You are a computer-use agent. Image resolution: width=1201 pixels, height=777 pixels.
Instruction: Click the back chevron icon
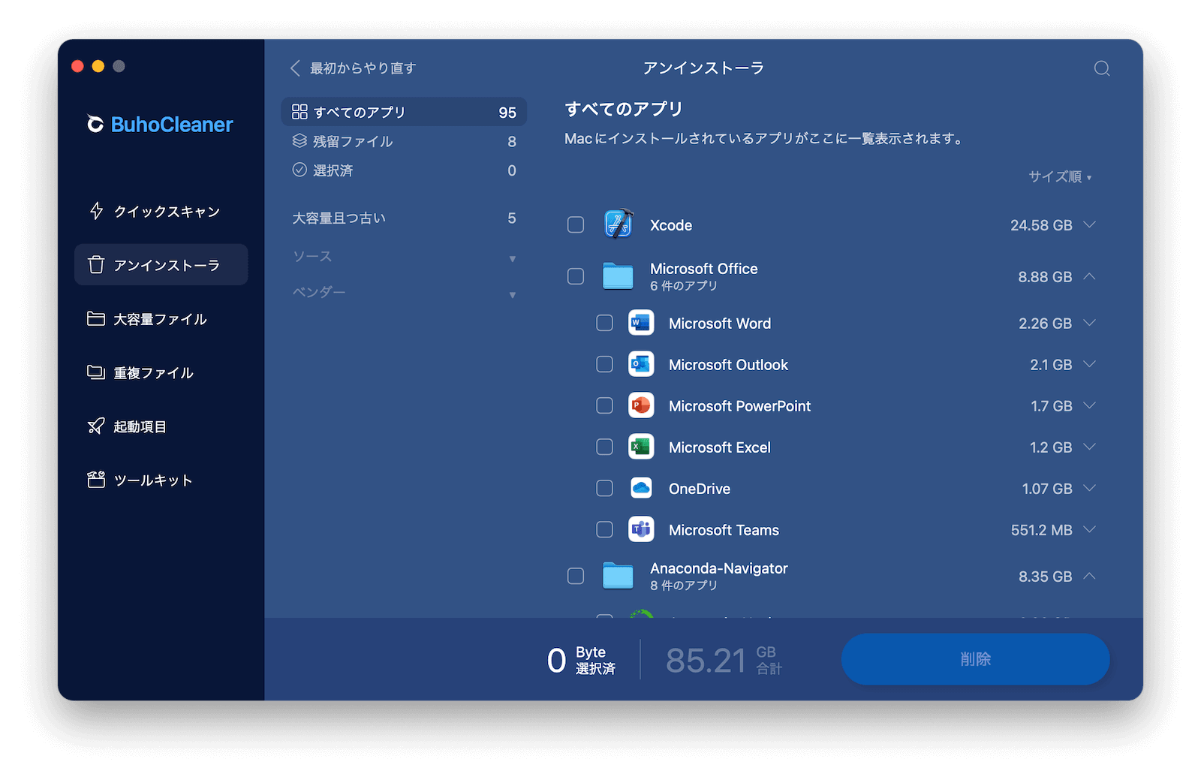(x=295, y=68)
